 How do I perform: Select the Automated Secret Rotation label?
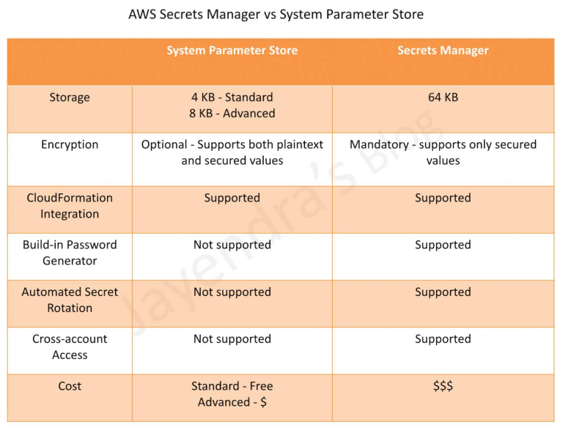70,300
